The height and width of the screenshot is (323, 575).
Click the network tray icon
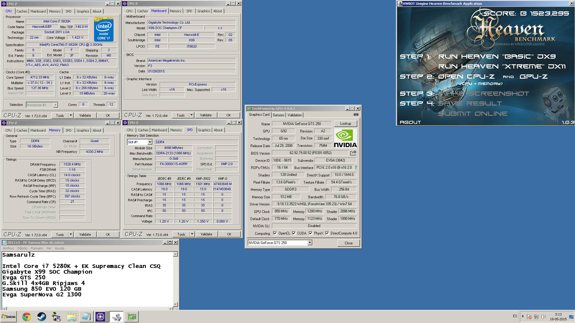click(536, 317)
